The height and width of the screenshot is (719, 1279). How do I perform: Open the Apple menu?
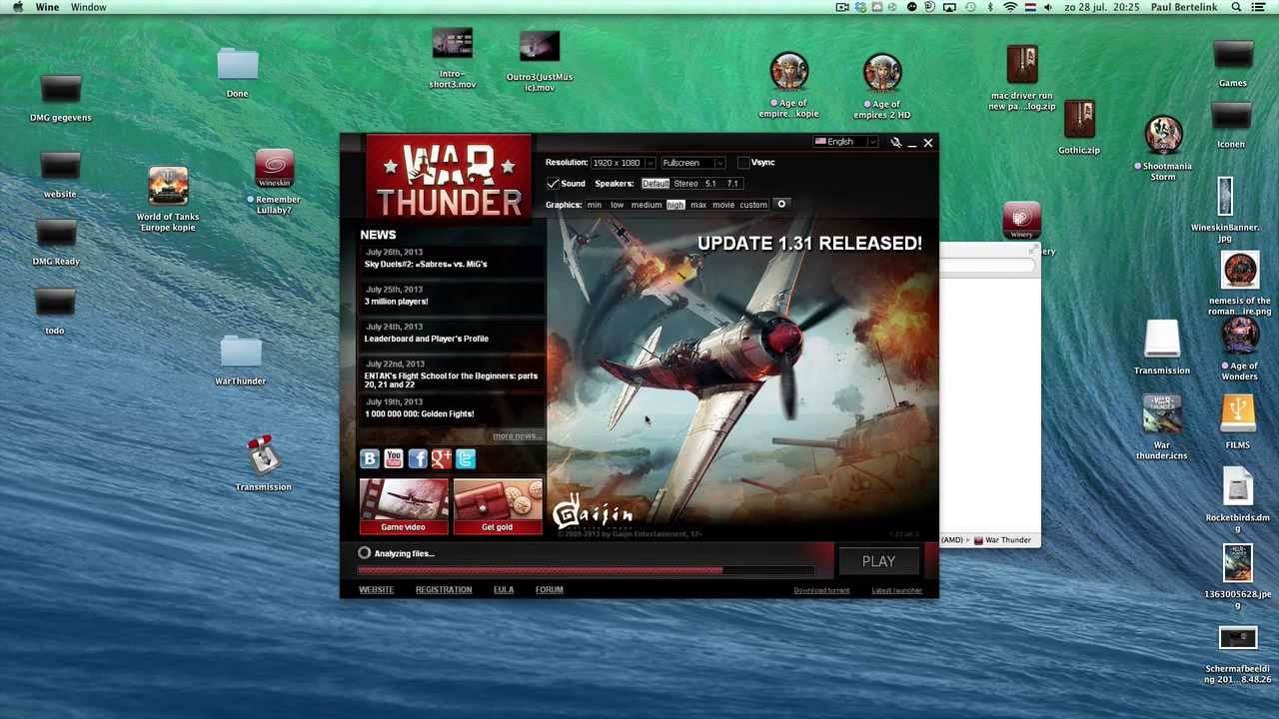tap(17, 7)
